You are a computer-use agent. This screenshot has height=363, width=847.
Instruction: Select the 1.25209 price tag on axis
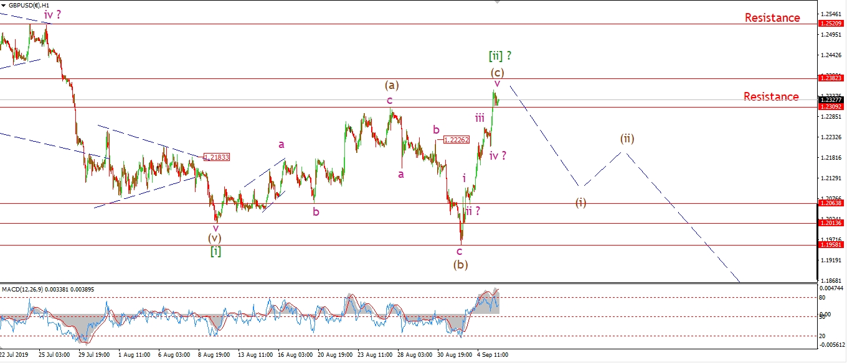[831, 24]
